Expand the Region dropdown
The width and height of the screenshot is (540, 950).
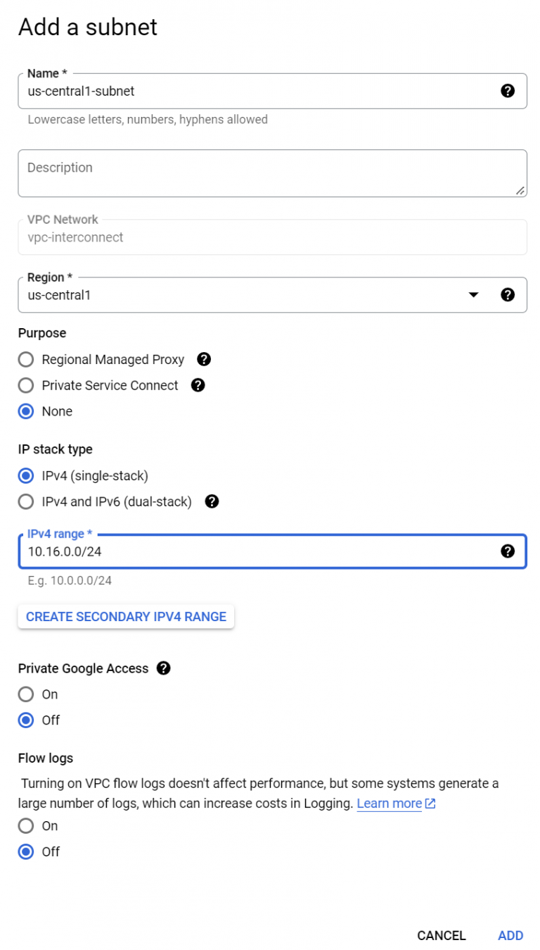474,294
